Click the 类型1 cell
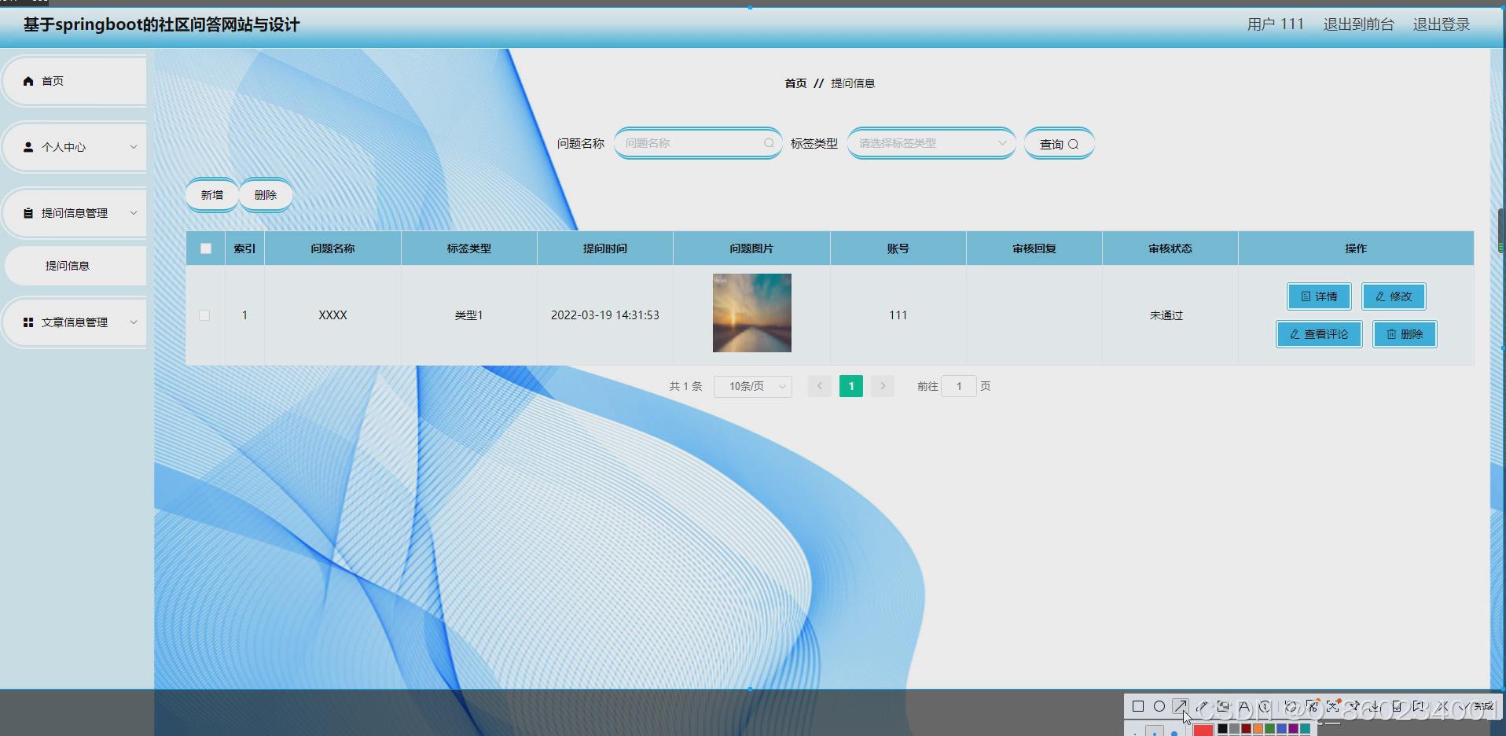The height and width of the screenshot is (736, 1506). tap(468, 315)
